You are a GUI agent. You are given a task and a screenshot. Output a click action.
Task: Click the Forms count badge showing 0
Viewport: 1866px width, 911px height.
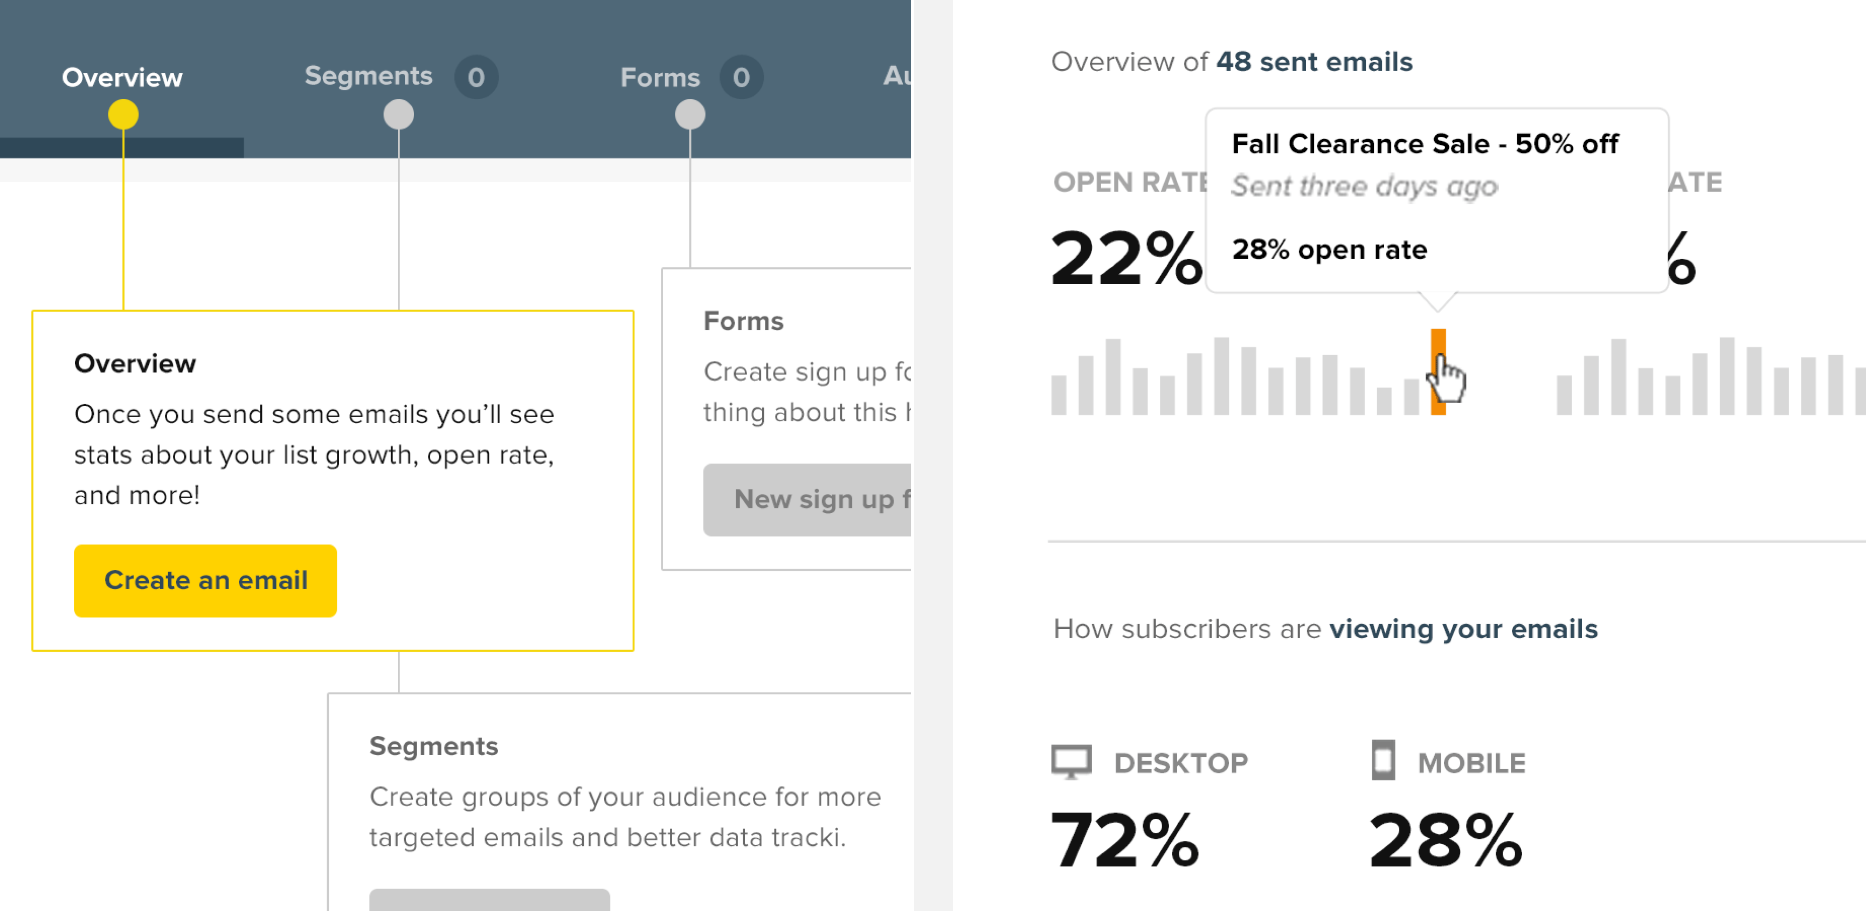[741, 77]
